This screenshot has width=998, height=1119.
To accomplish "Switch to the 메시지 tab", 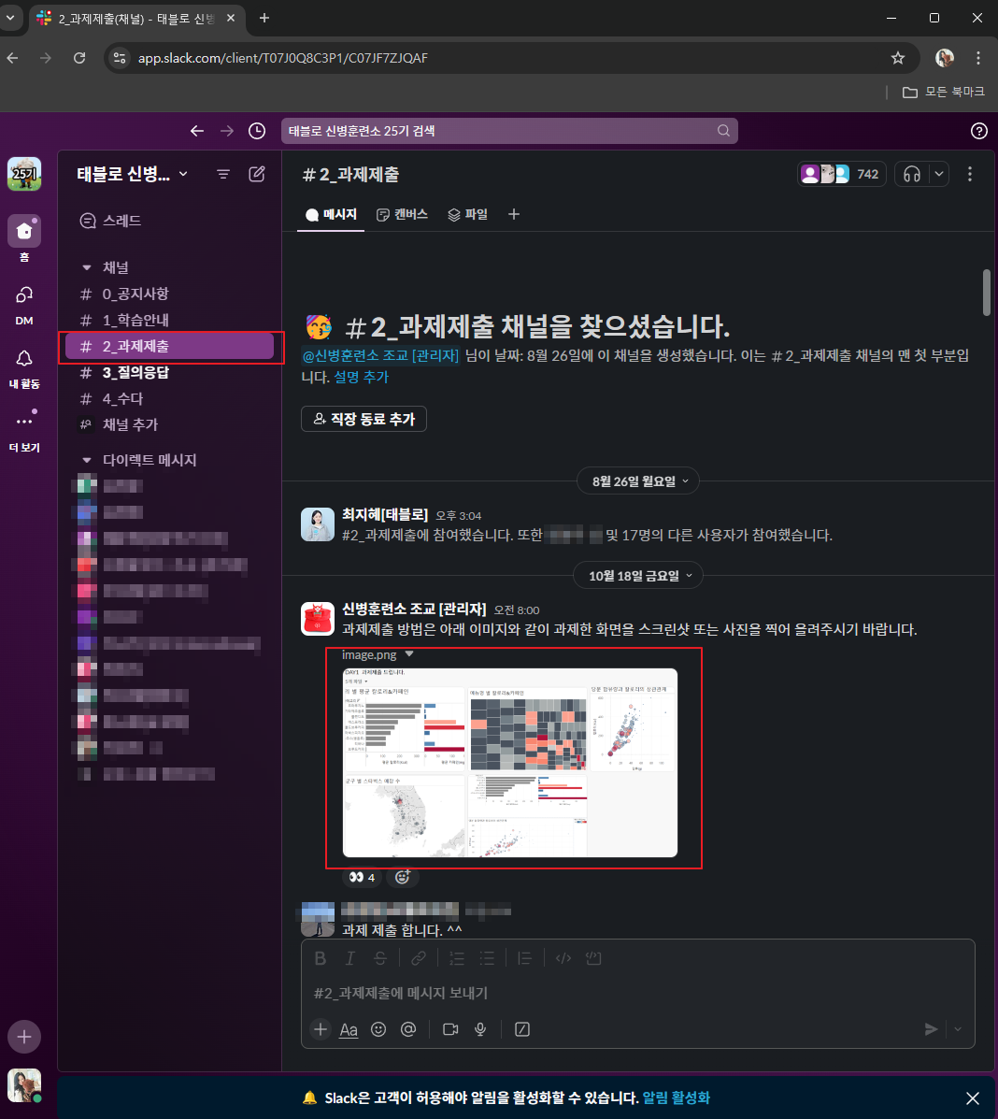I will point(331,214).
